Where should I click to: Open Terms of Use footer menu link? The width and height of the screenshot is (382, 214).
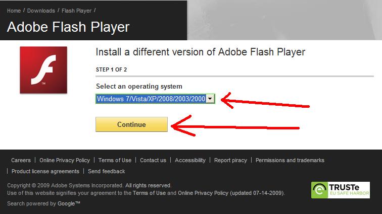click(x=115, y=160)
